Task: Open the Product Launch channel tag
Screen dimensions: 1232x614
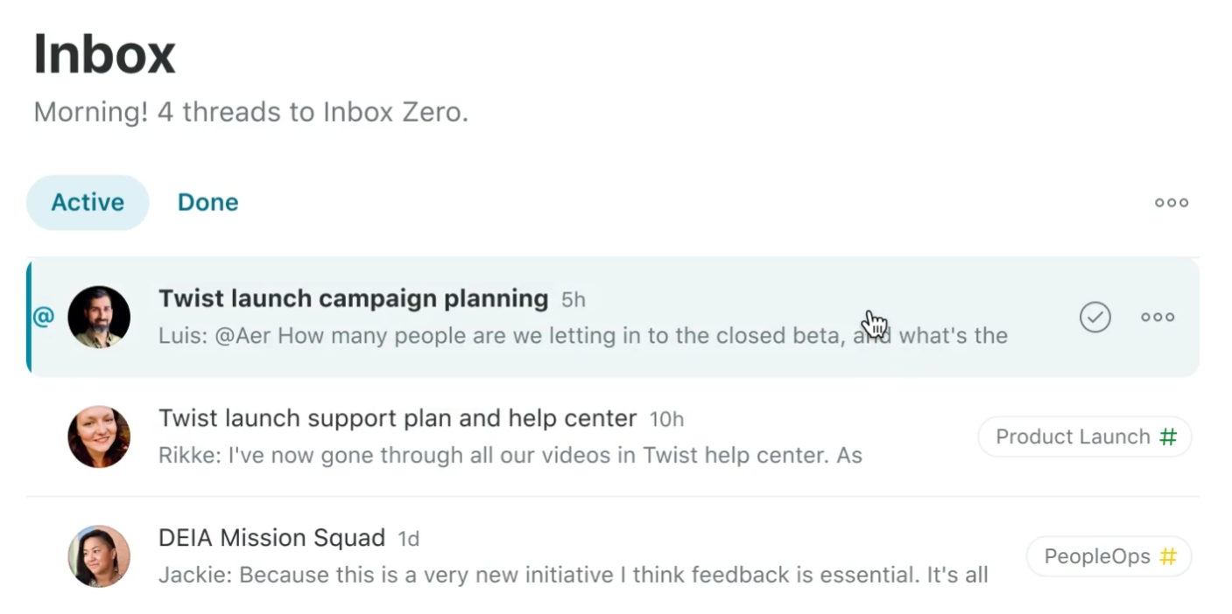Action: coord(1085,436)
